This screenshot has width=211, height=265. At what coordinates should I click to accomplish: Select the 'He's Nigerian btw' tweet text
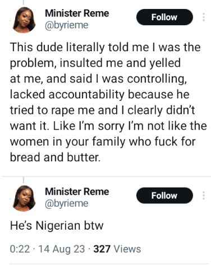pos(57,225)
